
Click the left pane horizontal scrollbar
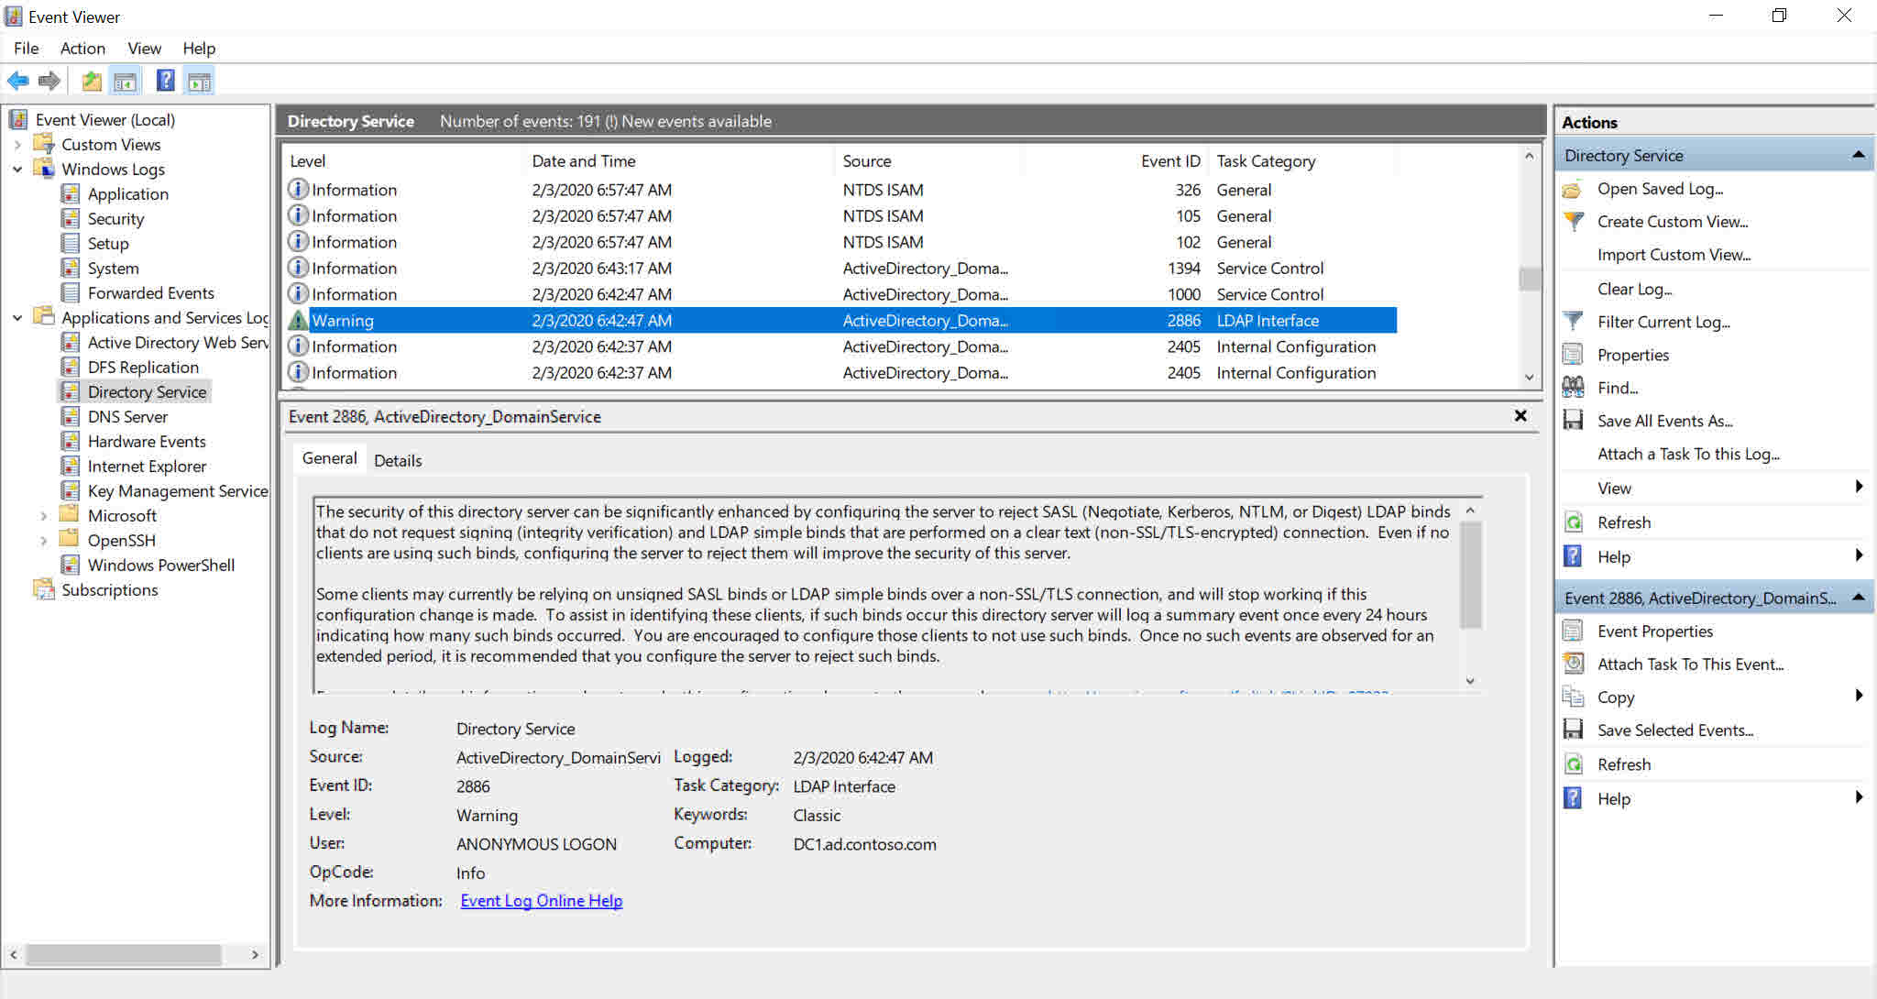[124, 954]
